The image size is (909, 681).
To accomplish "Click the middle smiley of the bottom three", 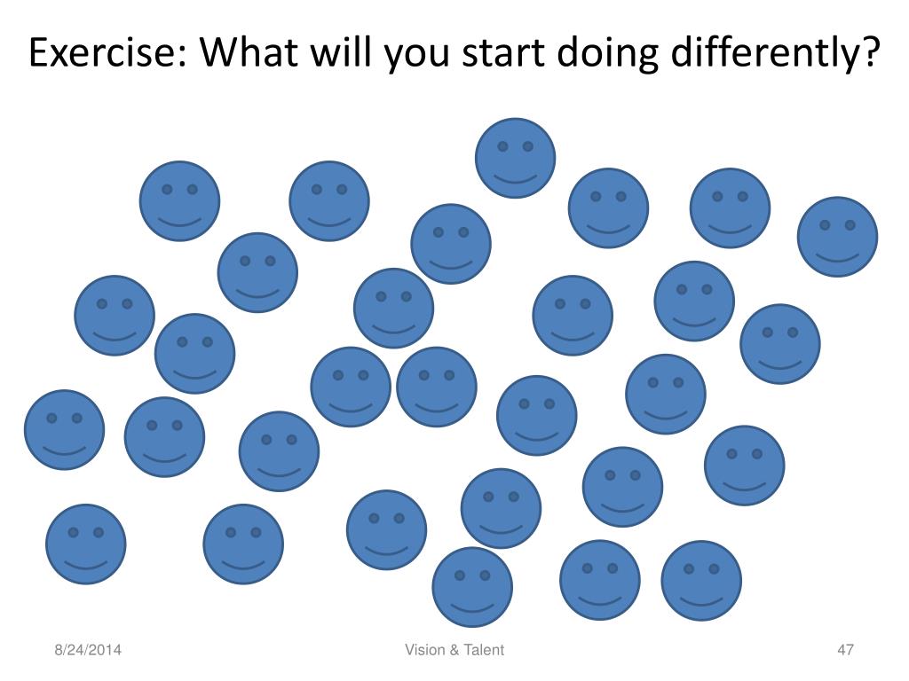I will click(600, 580).
